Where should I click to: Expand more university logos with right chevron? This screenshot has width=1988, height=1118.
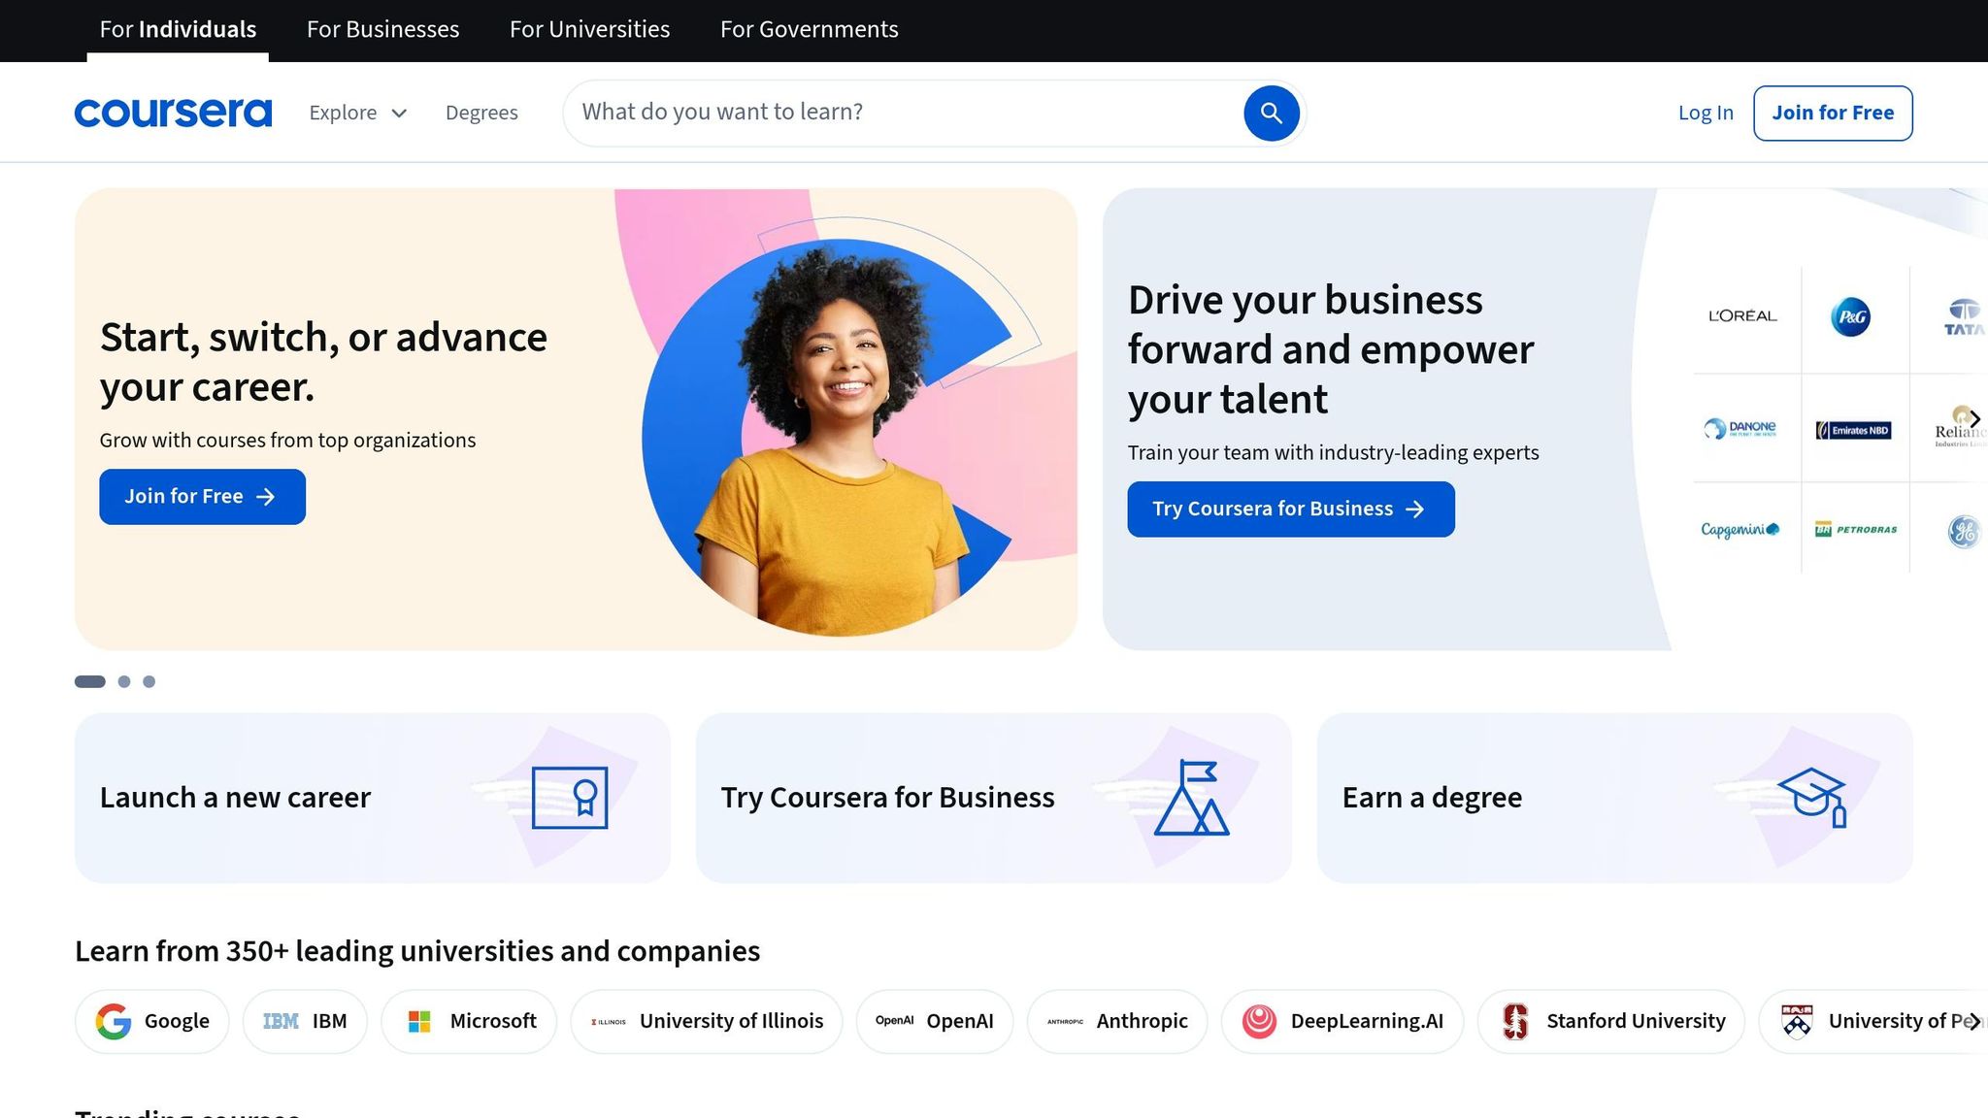pyautogui.click(x=1975, y=1021)
